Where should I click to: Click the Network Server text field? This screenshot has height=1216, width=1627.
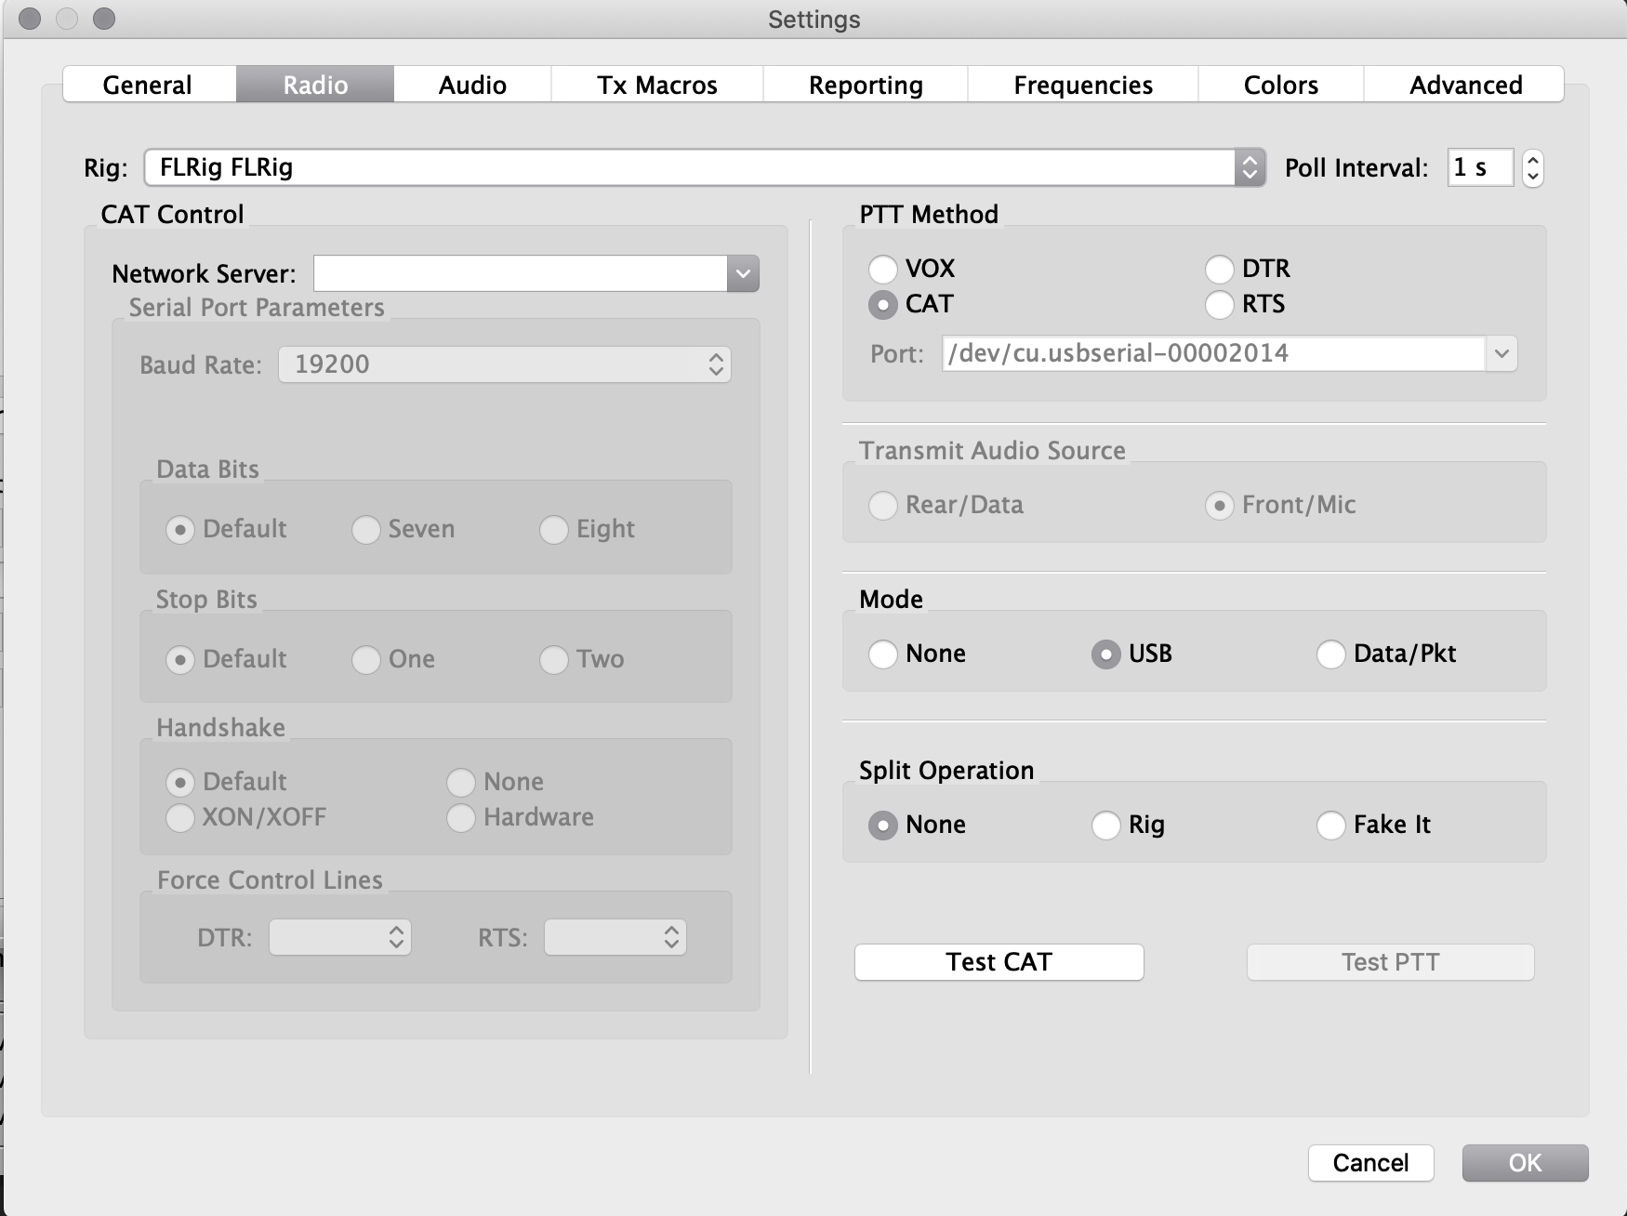(x=521, y=273)
